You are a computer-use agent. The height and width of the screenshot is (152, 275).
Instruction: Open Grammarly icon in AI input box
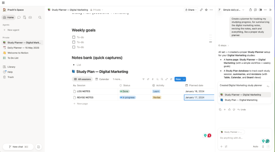(267, 141)
